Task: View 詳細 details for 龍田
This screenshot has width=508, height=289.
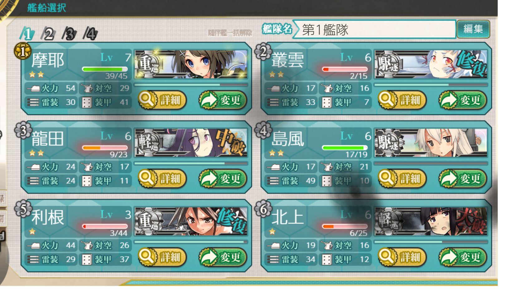Action: [162, 179]
